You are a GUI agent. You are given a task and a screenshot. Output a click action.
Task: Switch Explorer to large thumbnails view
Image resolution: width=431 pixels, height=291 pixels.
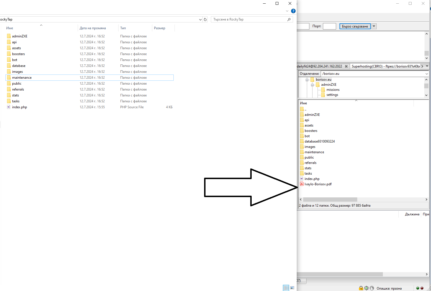[x=292, y=288]
